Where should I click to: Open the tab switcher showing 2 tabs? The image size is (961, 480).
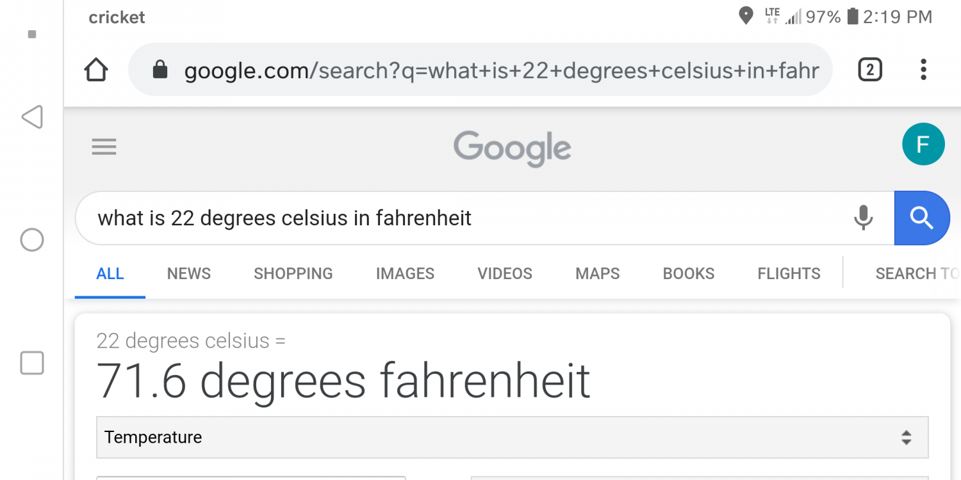pos(869,70)
